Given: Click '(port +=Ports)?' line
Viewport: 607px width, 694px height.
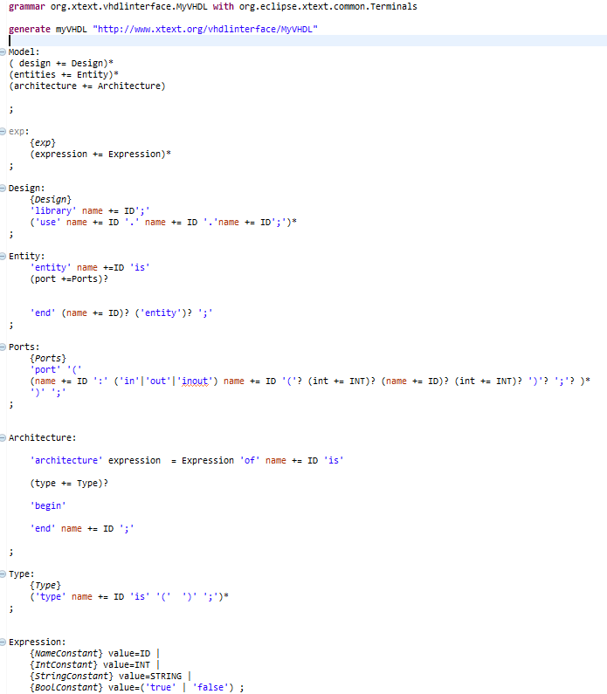Looking at the screenshot, I should (x=69, y=278).
